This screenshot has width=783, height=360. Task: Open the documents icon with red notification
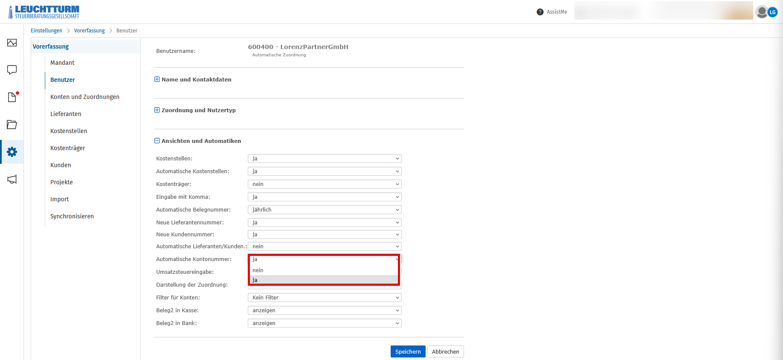[x=12, y=97]
